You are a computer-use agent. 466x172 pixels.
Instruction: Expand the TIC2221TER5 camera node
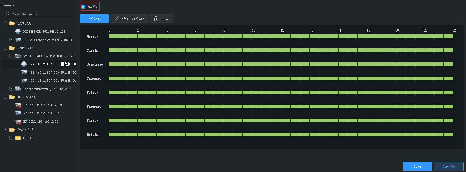coord(11,39)
